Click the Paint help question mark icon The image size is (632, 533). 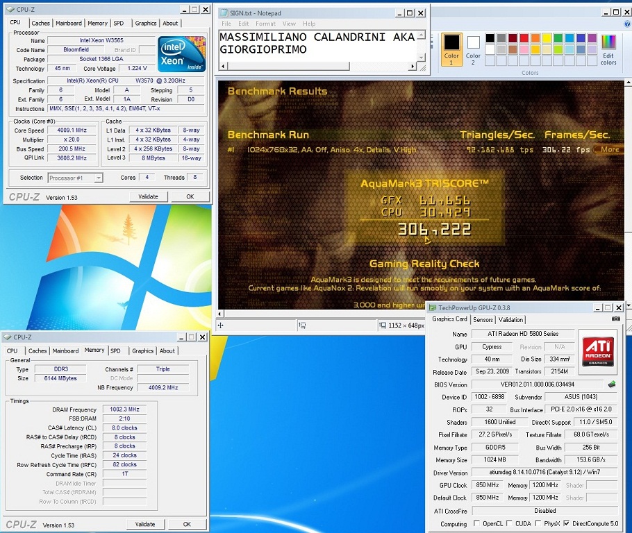point(627,24)
